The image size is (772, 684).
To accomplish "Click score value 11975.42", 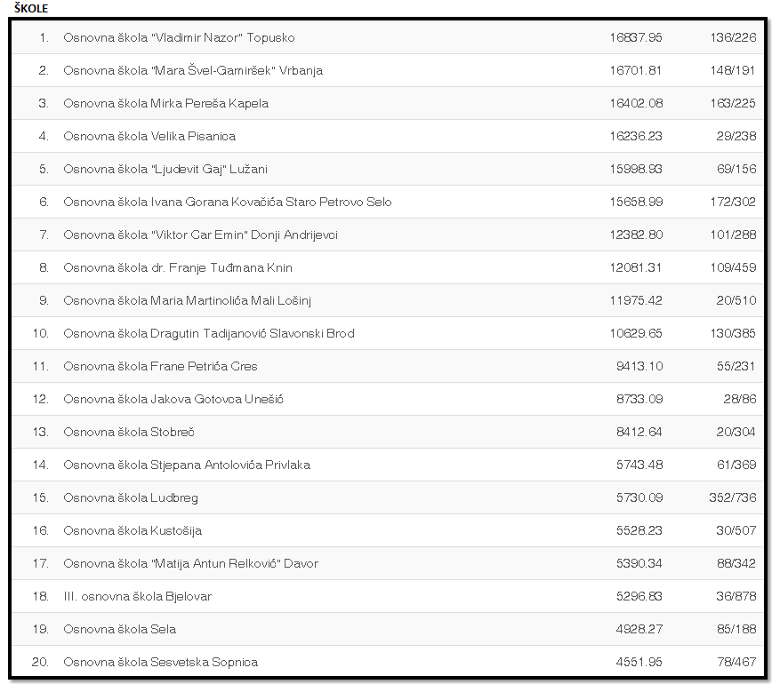I will (636, 301).
